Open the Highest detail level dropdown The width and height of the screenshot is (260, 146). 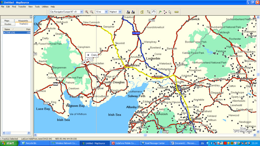tap(120, 12)
